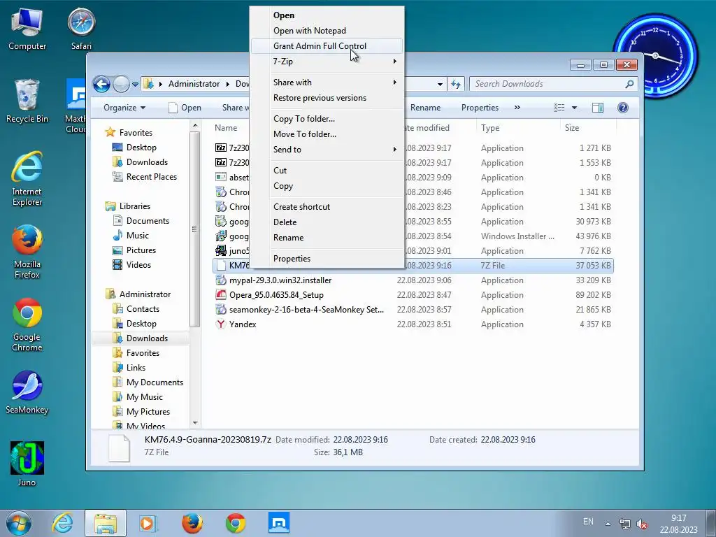
Task: Choose Copy To folder...
Action: [x=327, y=119]
